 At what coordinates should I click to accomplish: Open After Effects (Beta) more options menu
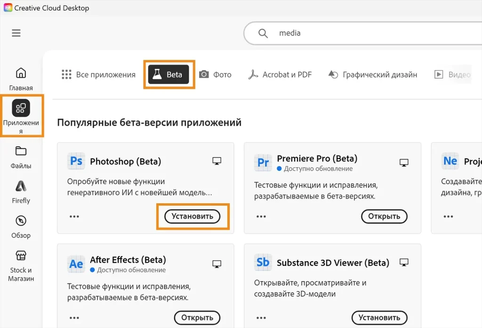tap(74, 318)
